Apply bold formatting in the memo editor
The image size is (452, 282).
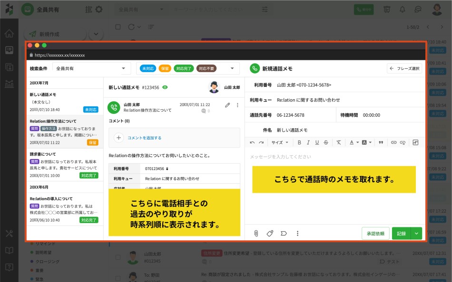(x=301, y=142)
